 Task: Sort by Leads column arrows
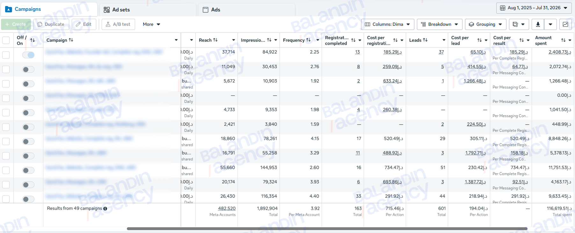coord(425,40)
